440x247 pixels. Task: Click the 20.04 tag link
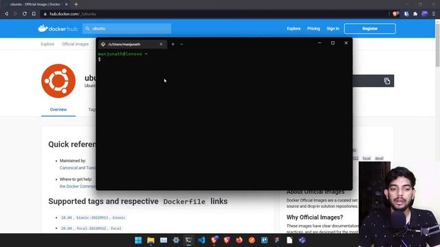click(x=67, y=228)
